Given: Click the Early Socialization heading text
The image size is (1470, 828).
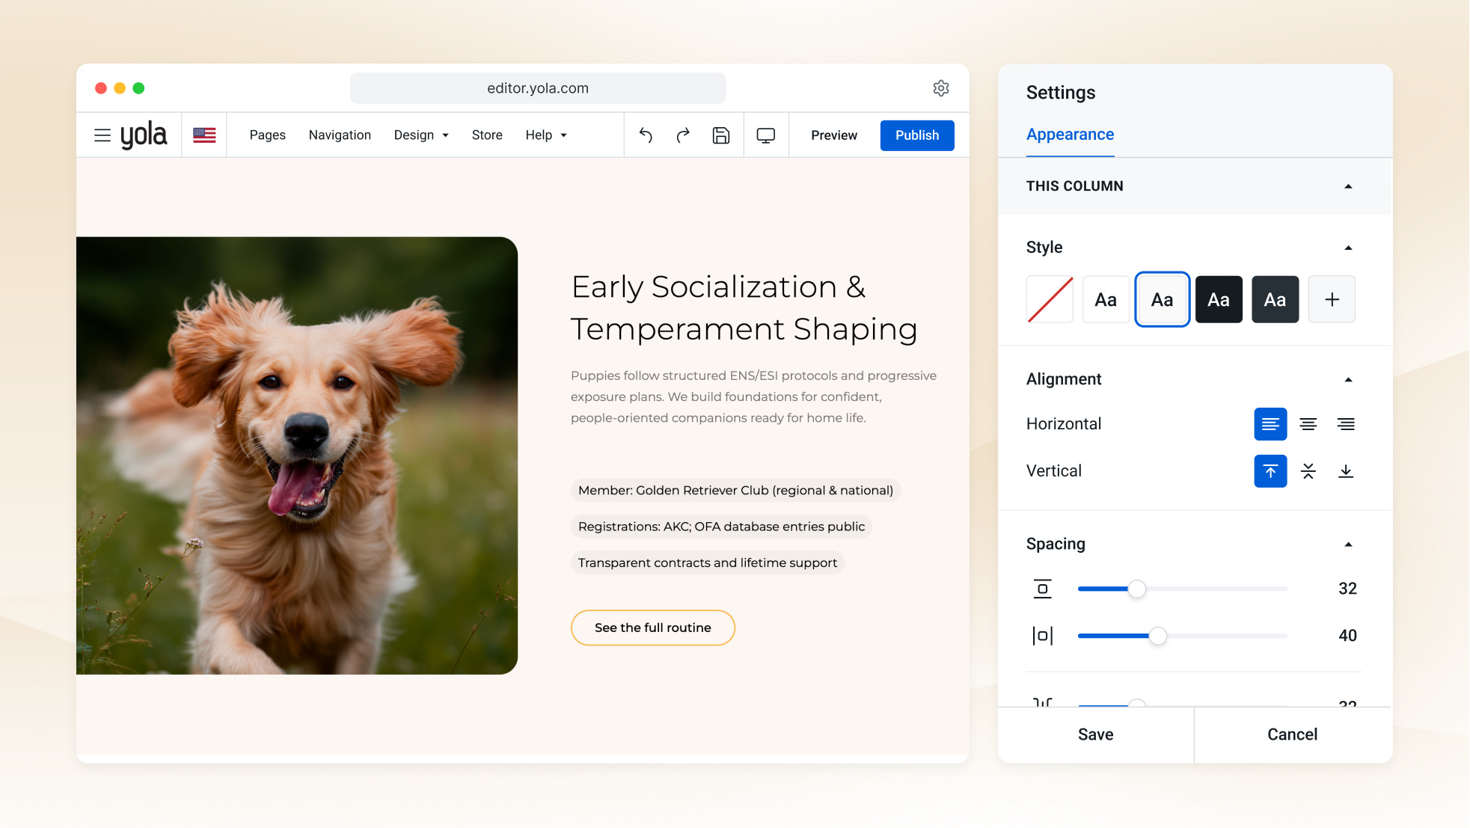Looking at the screenshot, I should (744, 308).
